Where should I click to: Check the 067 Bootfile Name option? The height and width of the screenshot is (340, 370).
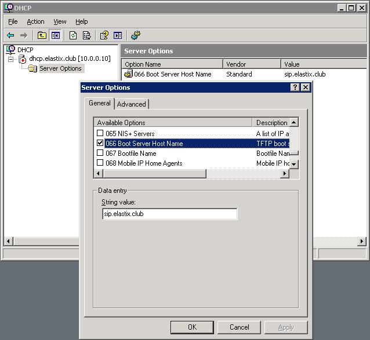100,153
